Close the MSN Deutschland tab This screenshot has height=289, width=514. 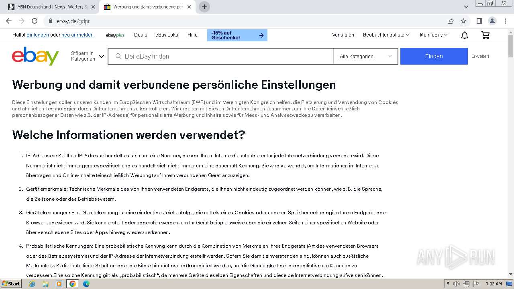(x=93, y=7)
